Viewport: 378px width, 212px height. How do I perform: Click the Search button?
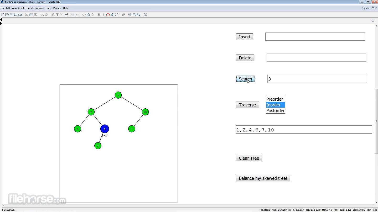[245, 79]
